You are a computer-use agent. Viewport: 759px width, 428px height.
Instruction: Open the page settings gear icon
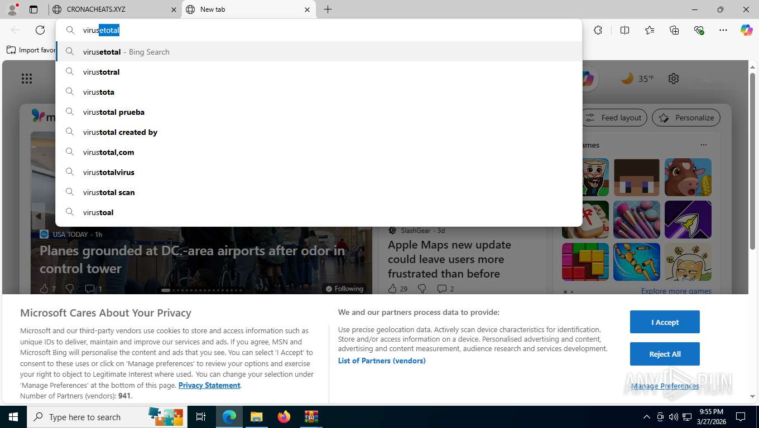[674, 79]
